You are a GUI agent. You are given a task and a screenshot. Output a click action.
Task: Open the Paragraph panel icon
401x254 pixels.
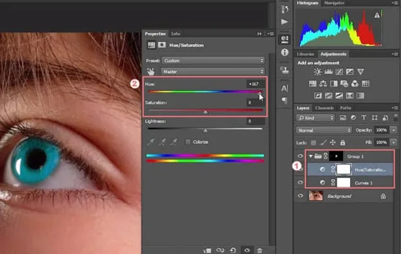point(285,100)
